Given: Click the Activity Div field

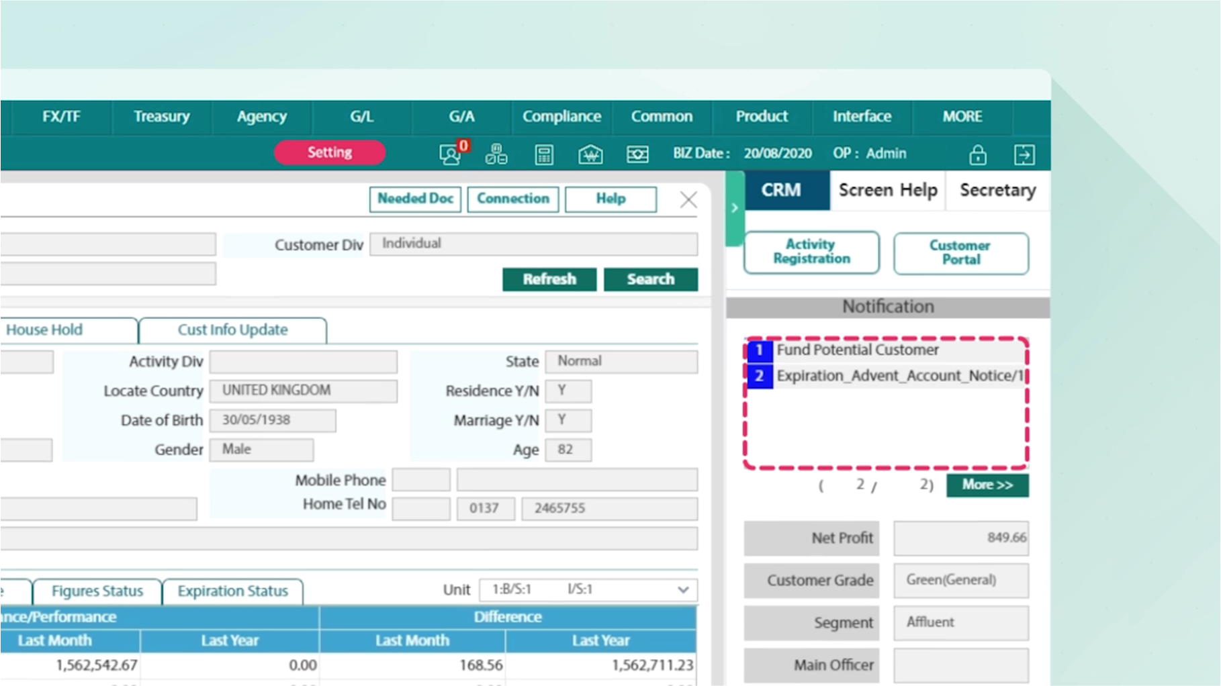Looking at the screenshot, I should pos(303,362).
